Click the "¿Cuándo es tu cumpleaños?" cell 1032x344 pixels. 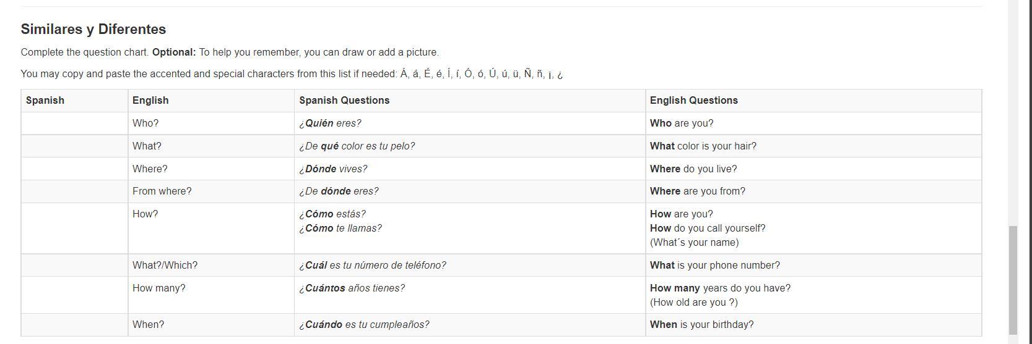[x=364, y=325]
